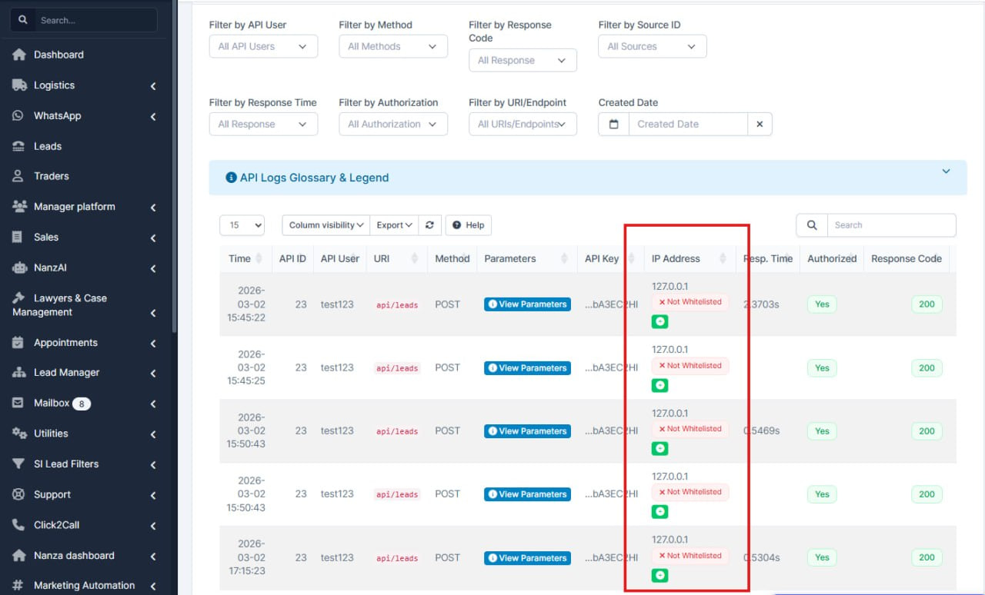Viewport: 985px width, 595px height.
Task: Open the rows-per-page 15 dropdown
Action: (x=242, y=225)
